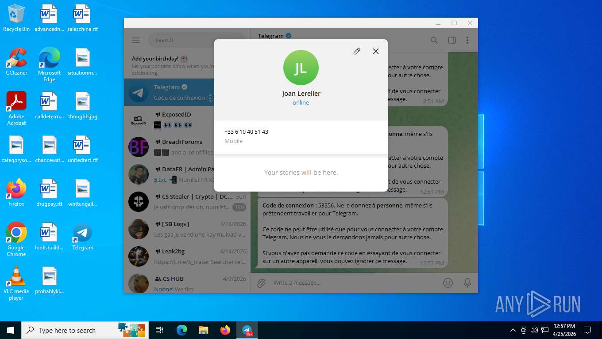Screen dimensions: 602x339
Task: Click the attach file paperclip icon
Action: tap(261, 283)
